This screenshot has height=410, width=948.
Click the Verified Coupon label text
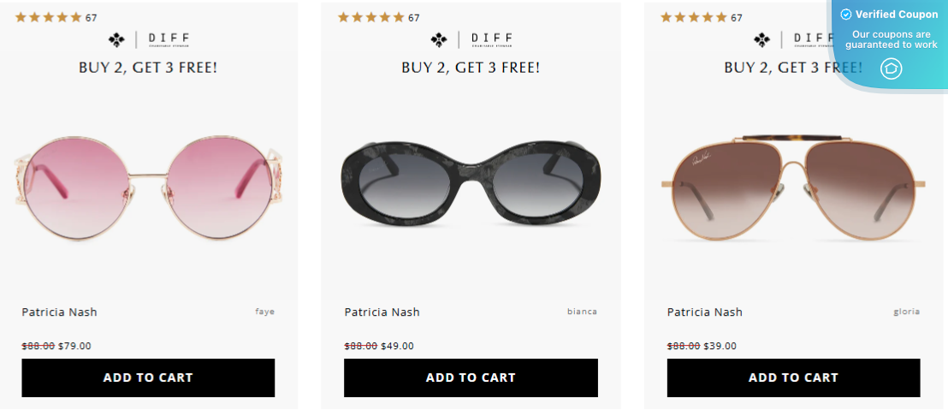point(897,15)
